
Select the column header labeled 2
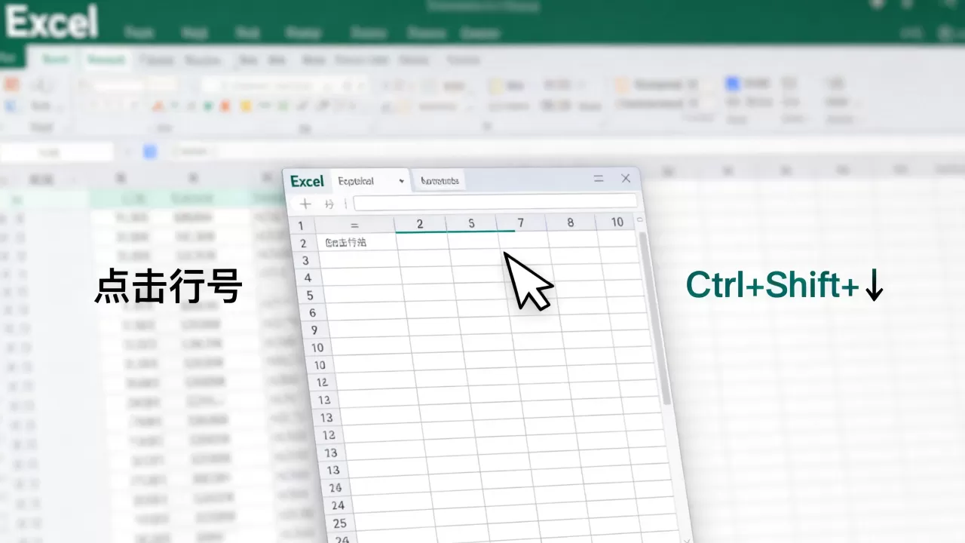click(x=420, y=224)
